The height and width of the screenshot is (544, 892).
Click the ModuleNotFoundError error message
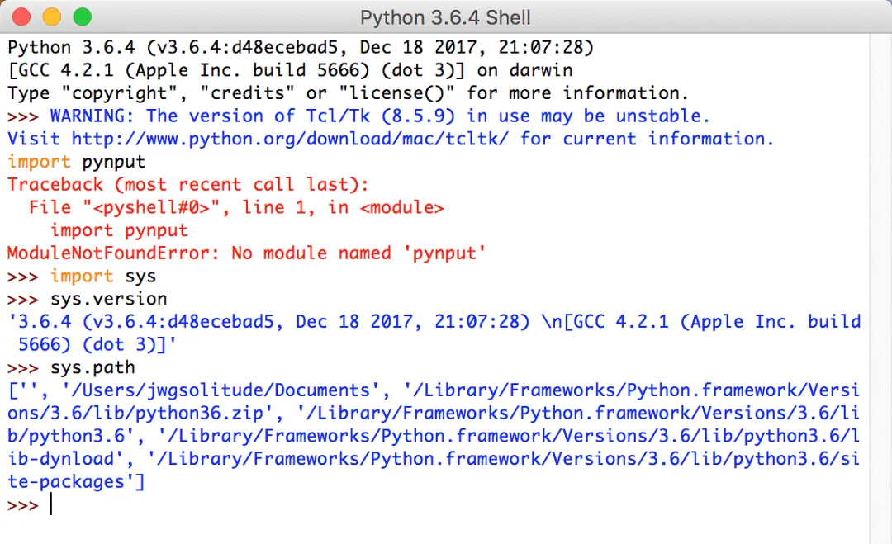[246, 253]
